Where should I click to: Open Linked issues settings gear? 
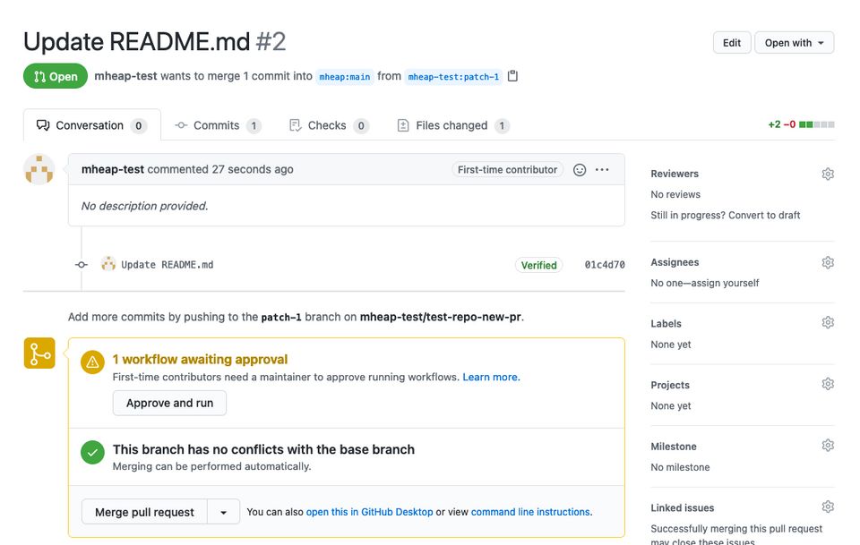(828, 507)
